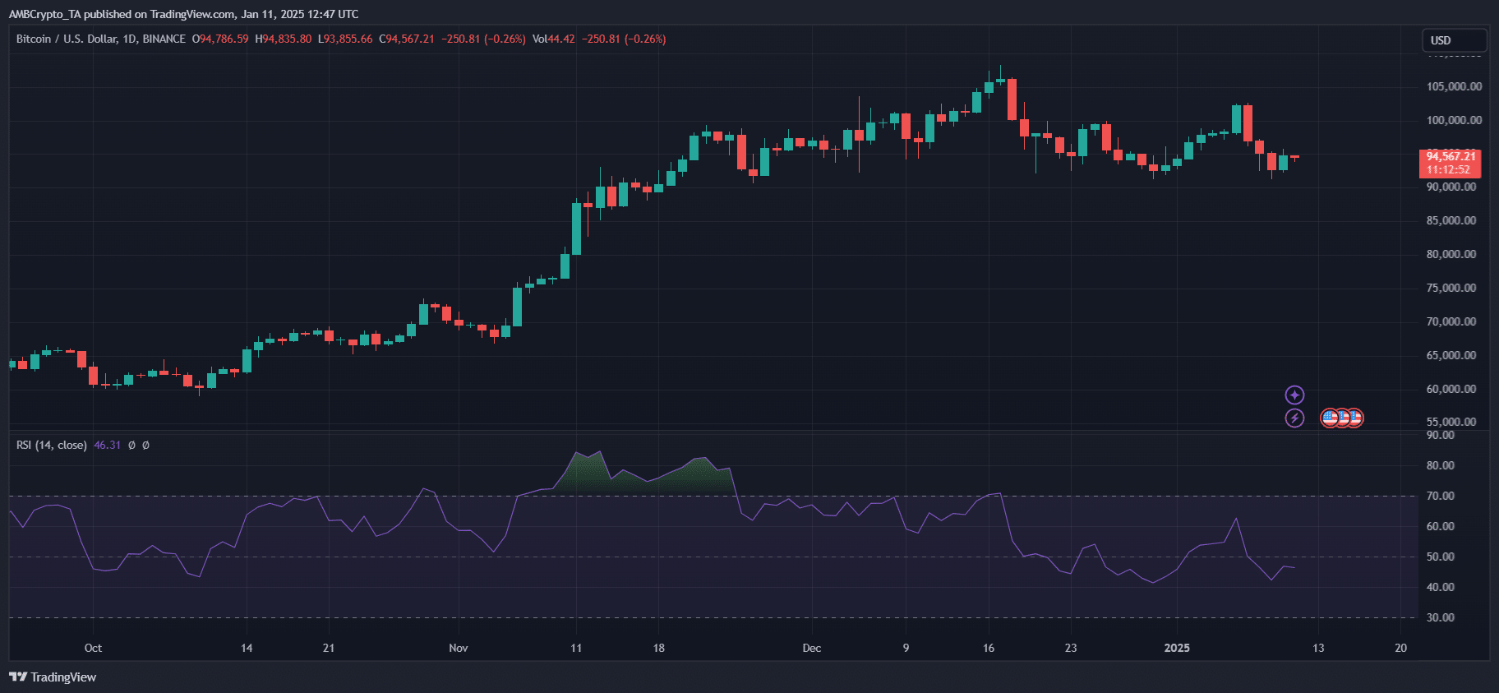This screenshot has height=693, width=1499.
Task: Click the RSI axis 70.00 label
Action: [1441, 496]
